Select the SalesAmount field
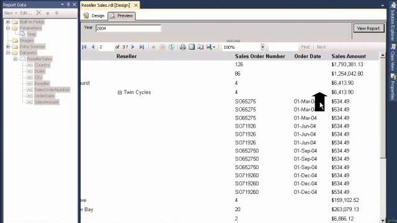The image size is (397, 223). 47,102
